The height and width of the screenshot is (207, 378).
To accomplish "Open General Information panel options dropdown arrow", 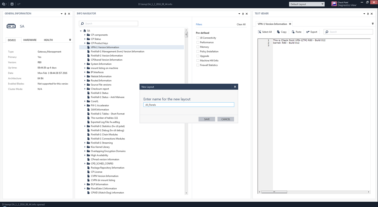I will (62, 14).
